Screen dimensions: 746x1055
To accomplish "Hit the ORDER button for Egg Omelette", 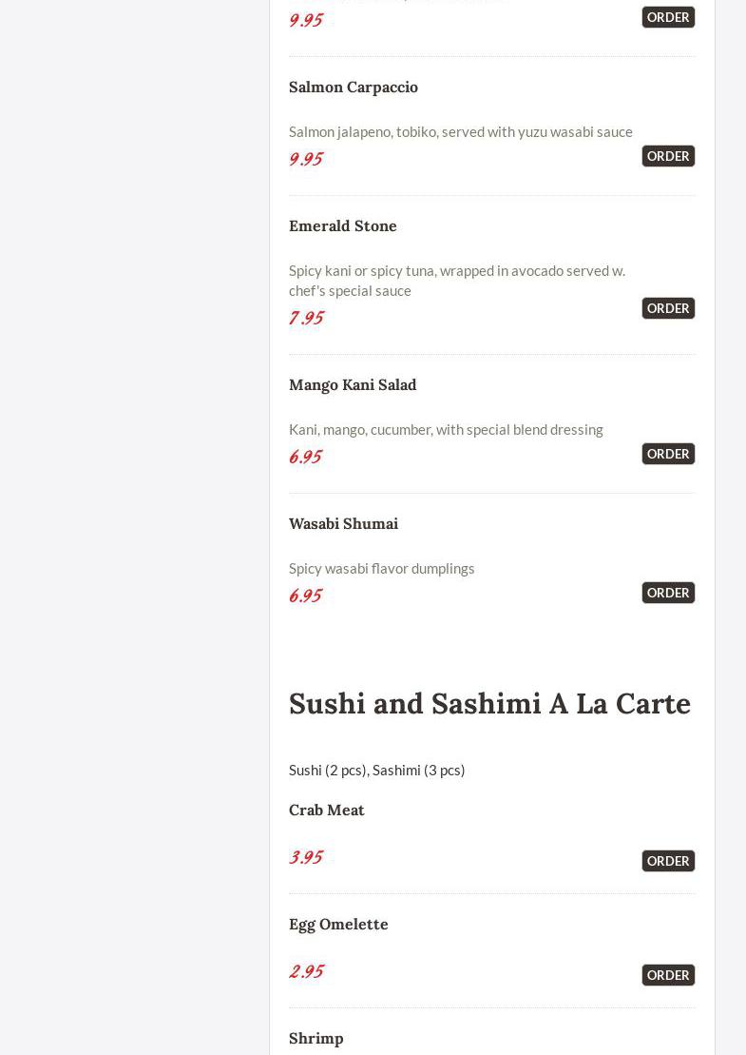I will (x=668, y=975).
